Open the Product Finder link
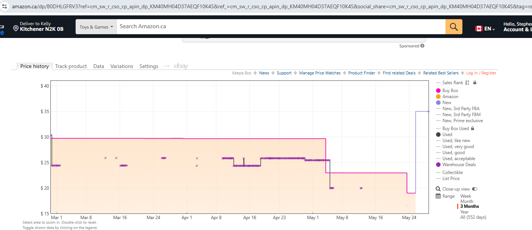Screen dimensions: 532x230 [362, 73]
